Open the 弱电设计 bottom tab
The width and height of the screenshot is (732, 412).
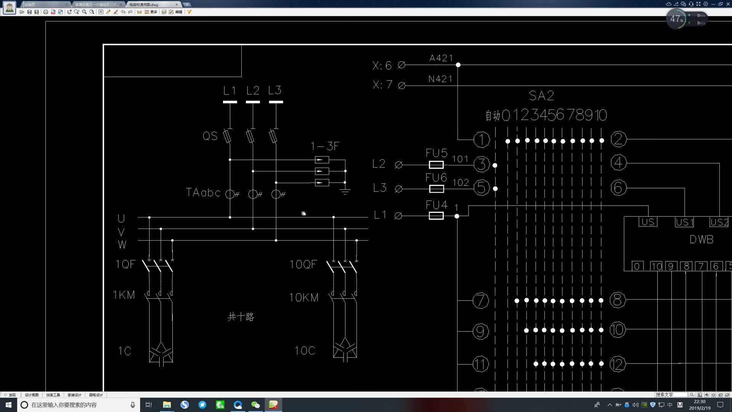(96, 395)
